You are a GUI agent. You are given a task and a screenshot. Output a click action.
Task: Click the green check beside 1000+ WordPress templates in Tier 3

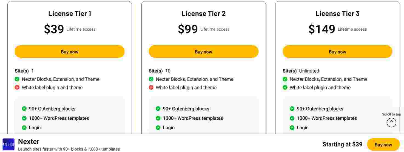292,118
